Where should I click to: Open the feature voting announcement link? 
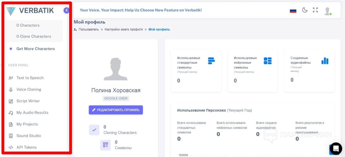coord(141,10)
